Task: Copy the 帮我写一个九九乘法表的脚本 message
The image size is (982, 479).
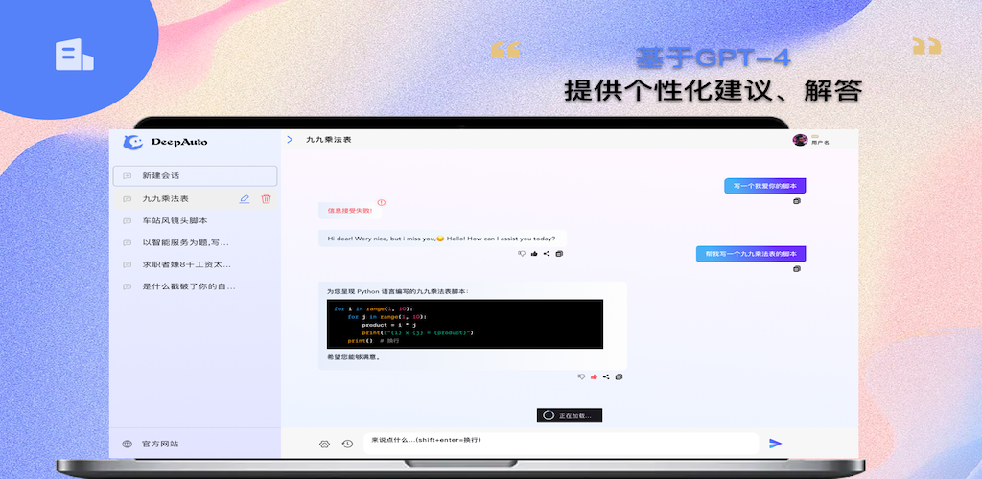Action: (x=797, y=269)
